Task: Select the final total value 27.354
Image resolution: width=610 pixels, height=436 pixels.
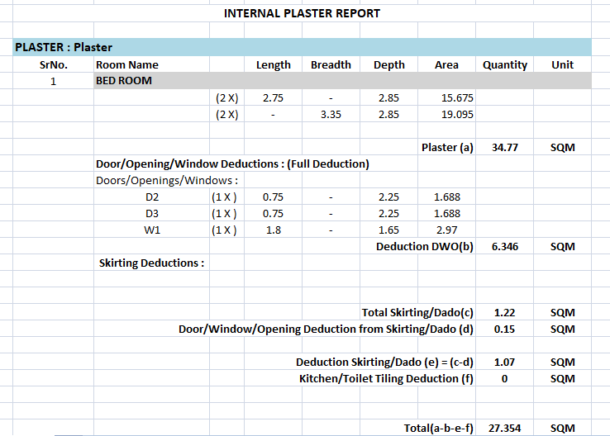Action: pyautogui.click(x=504, y=429)
